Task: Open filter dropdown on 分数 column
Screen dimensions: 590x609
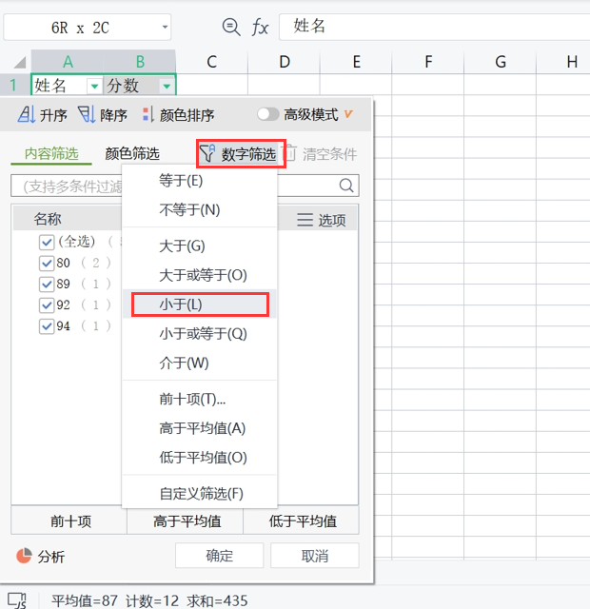Action: point(167,87)
